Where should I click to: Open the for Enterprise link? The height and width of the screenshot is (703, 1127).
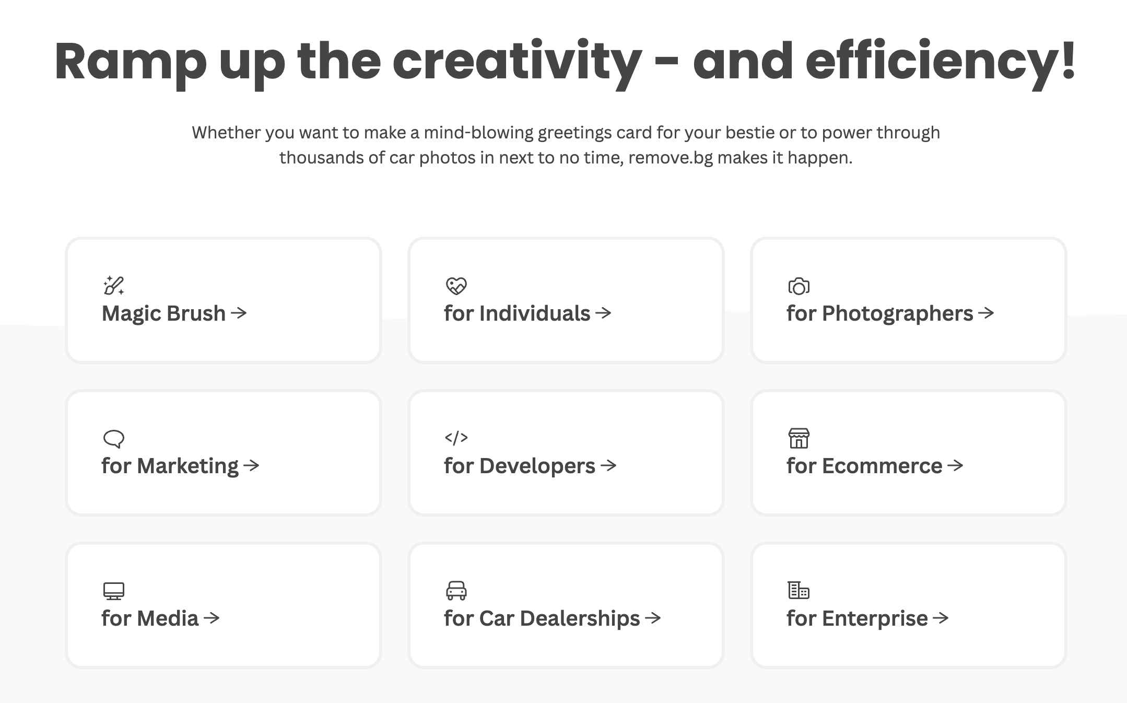click(x=857, y=618)
